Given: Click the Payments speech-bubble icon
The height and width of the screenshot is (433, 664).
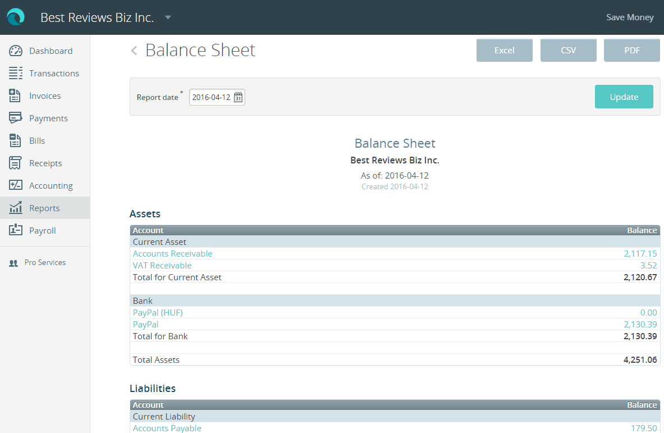Looking at the screenshot, I should (15, 118).
